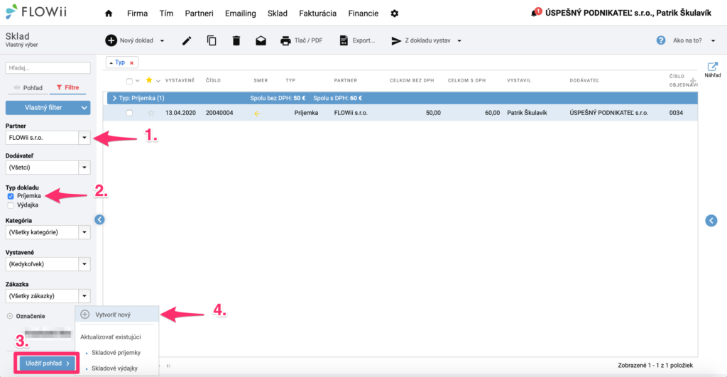Open the Vlastný filter dropdown
This screenshot has width=727, height=377.
[48, 108]
